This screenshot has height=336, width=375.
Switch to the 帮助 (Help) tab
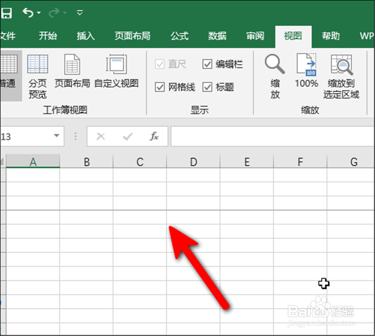[x=330, y=36]
